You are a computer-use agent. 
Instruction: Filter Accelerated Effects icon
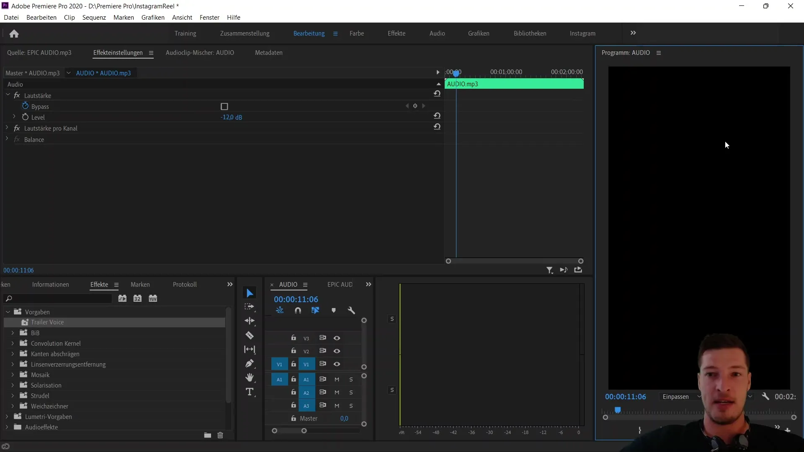(122, 298)
